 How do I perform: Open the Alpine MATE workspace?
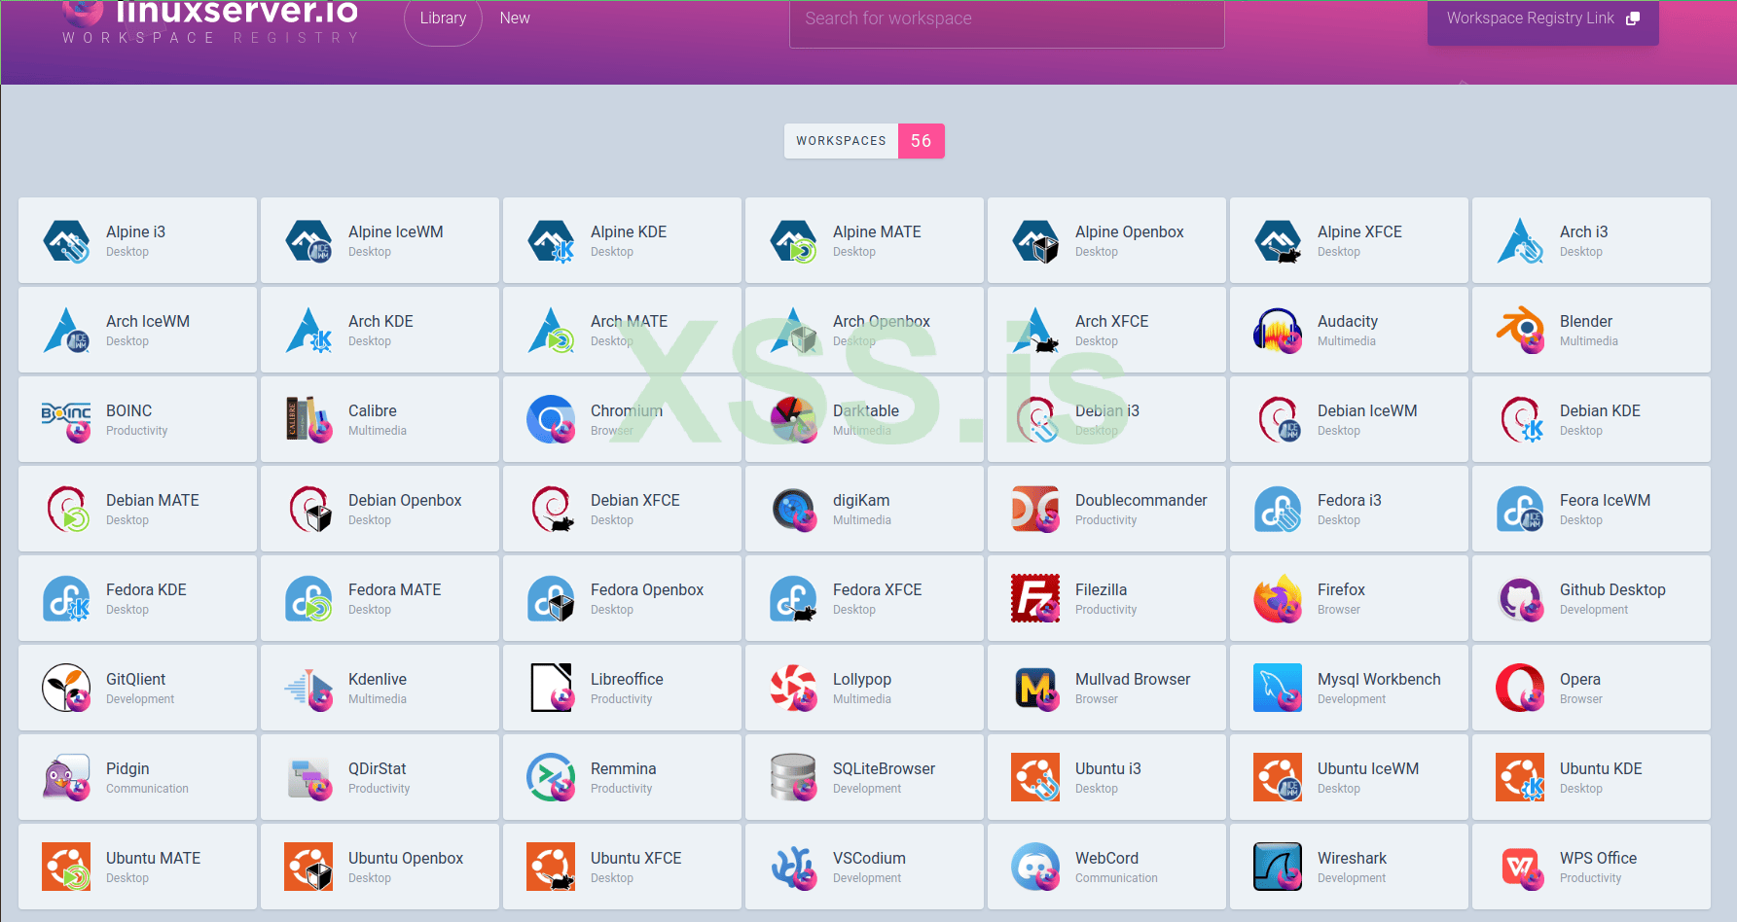(864, 241)
